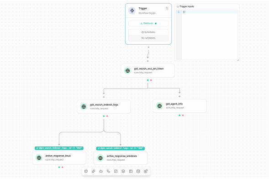
Task: Click globe icon of get_wazuh_indexer_logs node
Action: 84,106
